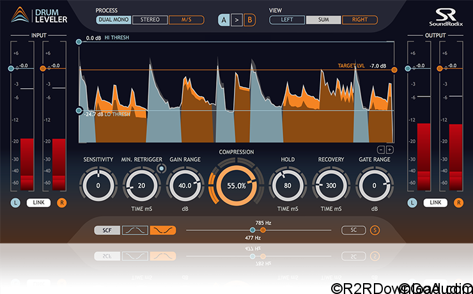Select band-reject filter shape icon
Screen dimensions: 473x294
click(163, 230)
